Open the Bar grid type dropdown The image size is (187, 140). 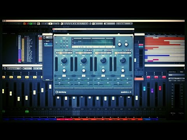pyautogui.click(x=109, y=24)
